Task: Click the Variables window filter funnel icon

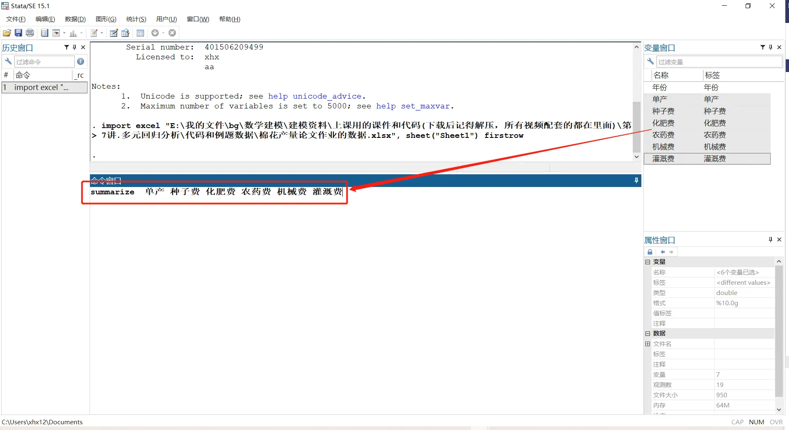Action: tap(763, 47)
